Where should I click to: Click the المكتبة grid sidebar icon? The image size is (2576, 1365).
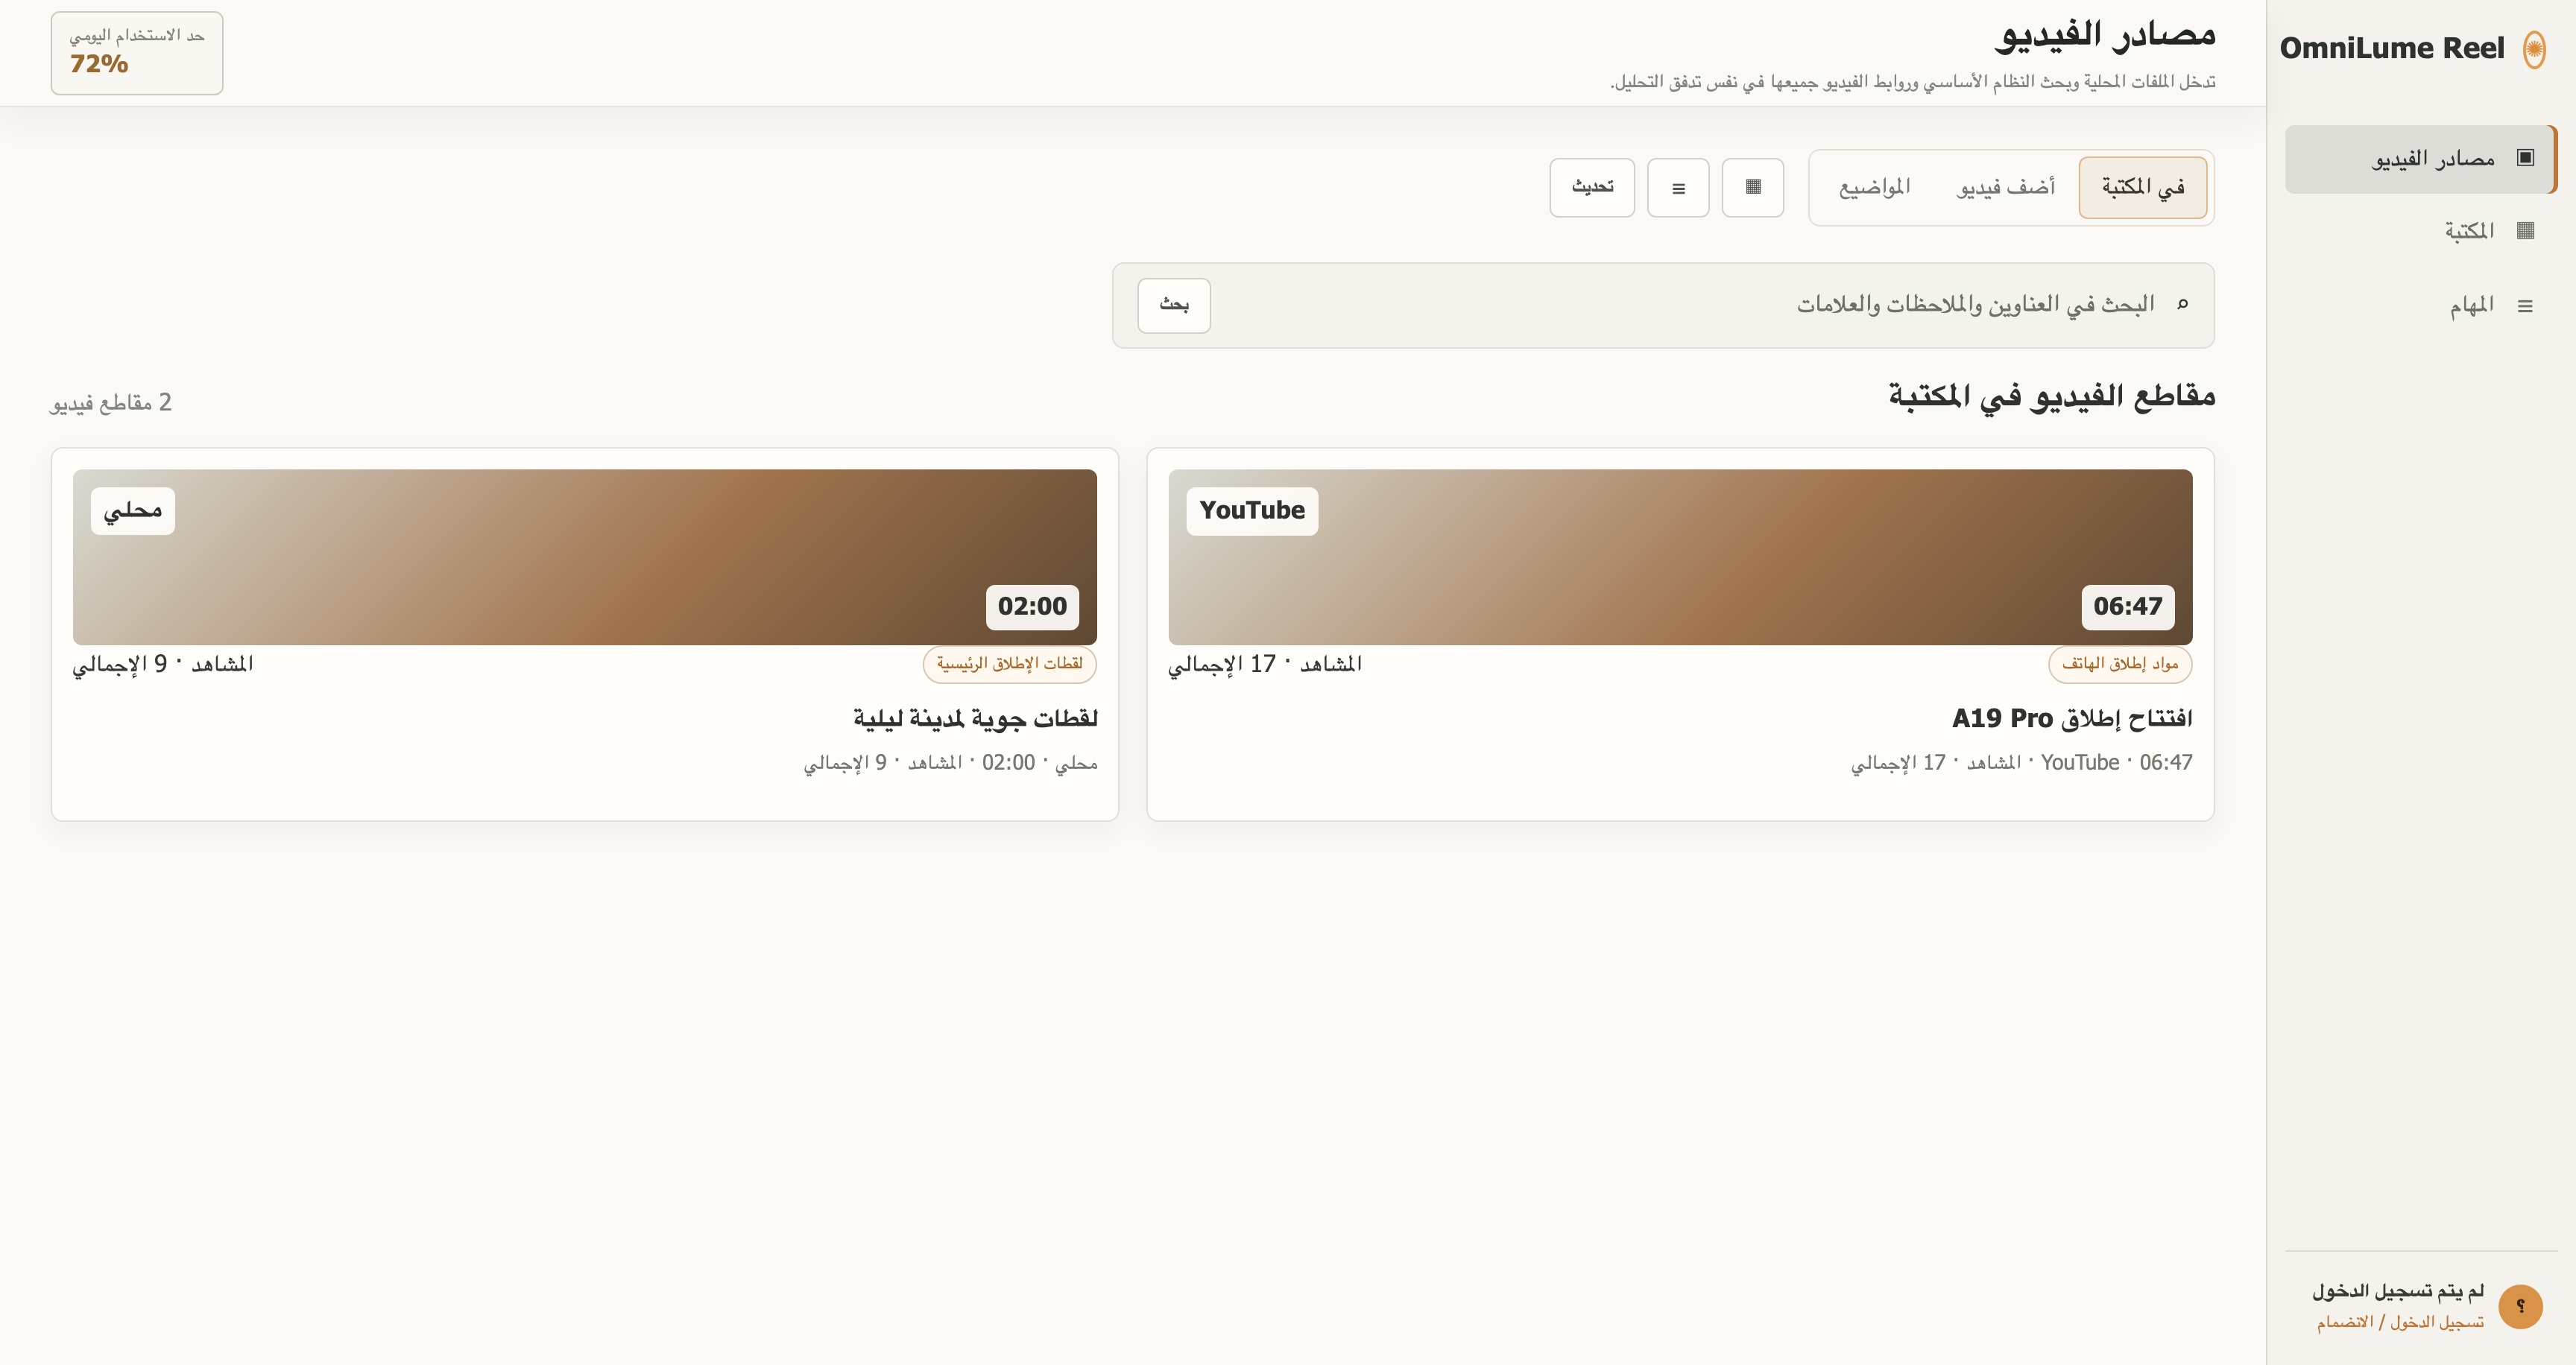pyautogui.click(x=2525, y=231)
